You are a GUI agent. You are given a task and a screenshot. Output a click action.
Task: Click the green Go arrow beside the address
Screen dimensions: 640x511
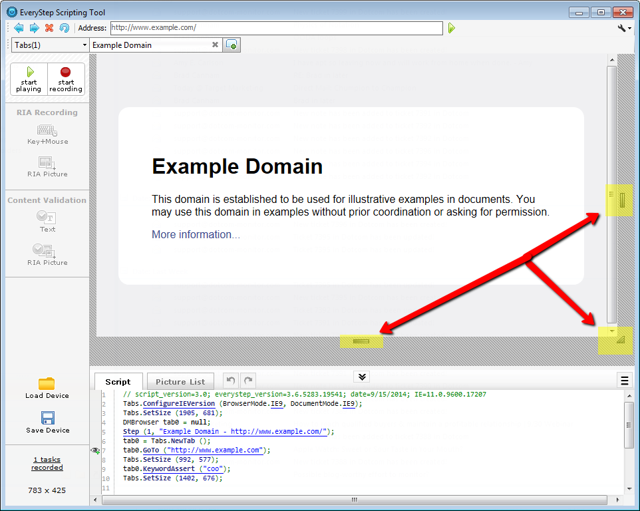pos(452,28)
